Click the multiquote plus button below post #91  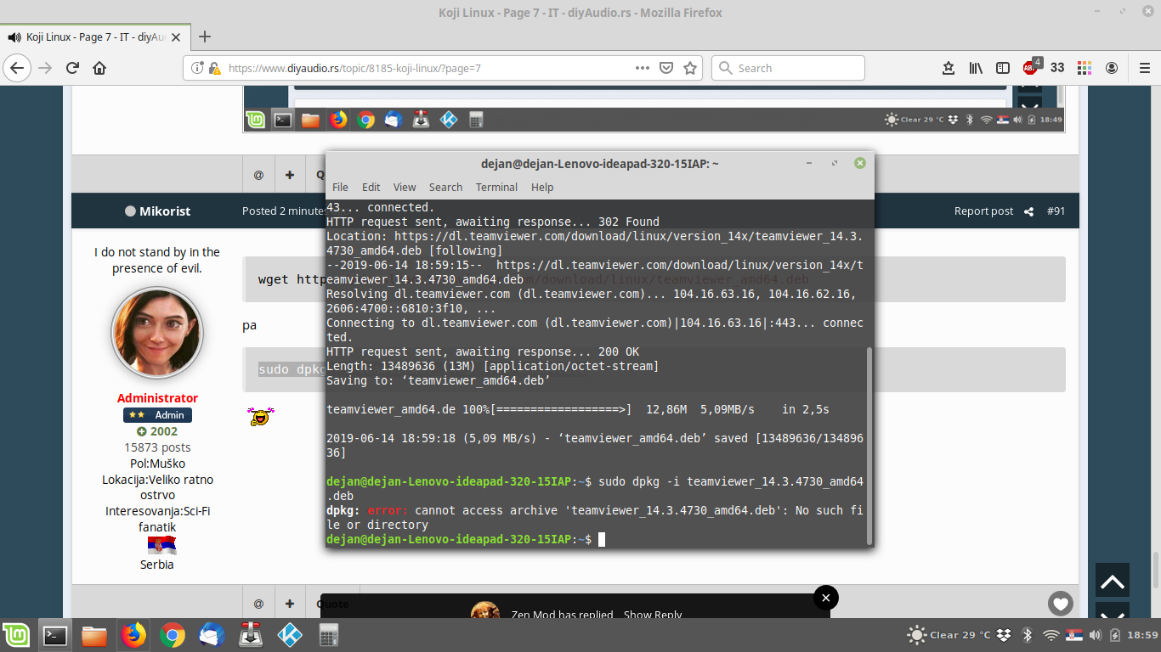click(290, 604)
